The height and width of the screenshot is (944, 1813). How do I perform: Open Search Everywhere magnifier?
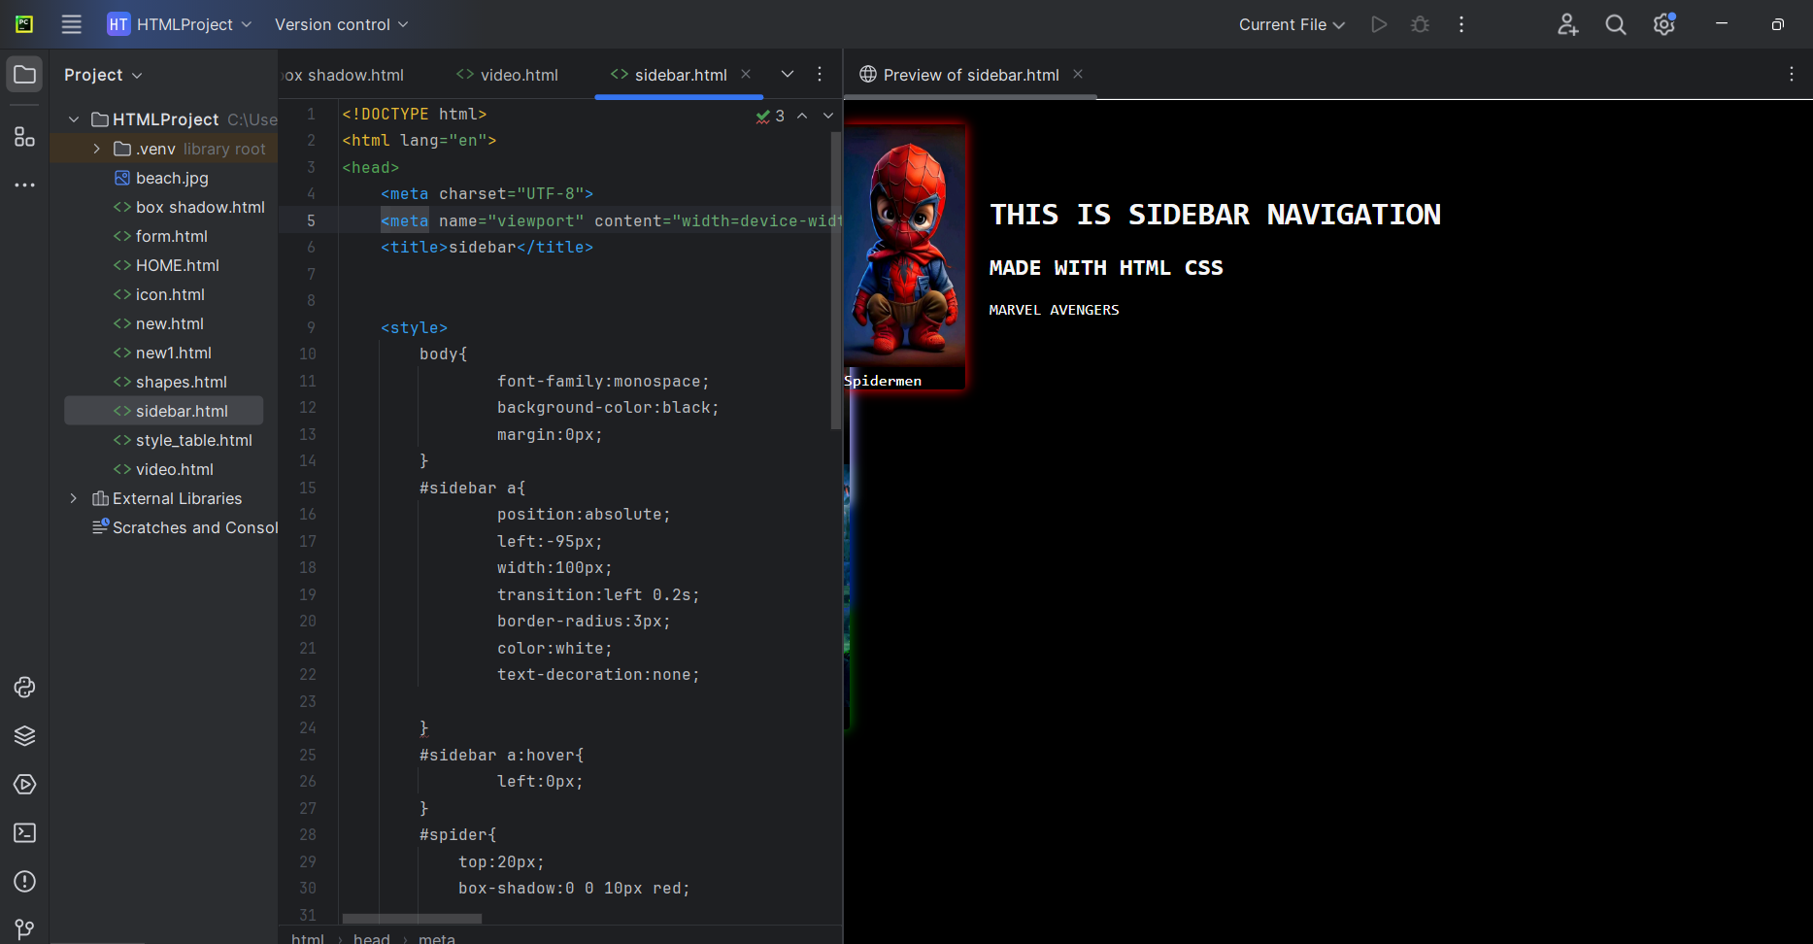coord(1616,24)
